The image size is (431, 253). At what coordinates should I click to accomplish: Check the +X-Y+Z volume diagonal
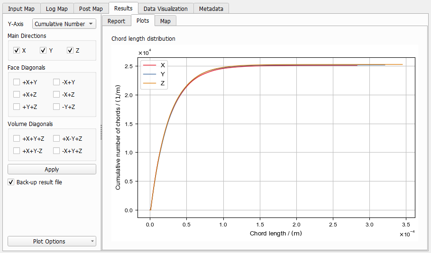pyautogui.click(x=56, y=138)
